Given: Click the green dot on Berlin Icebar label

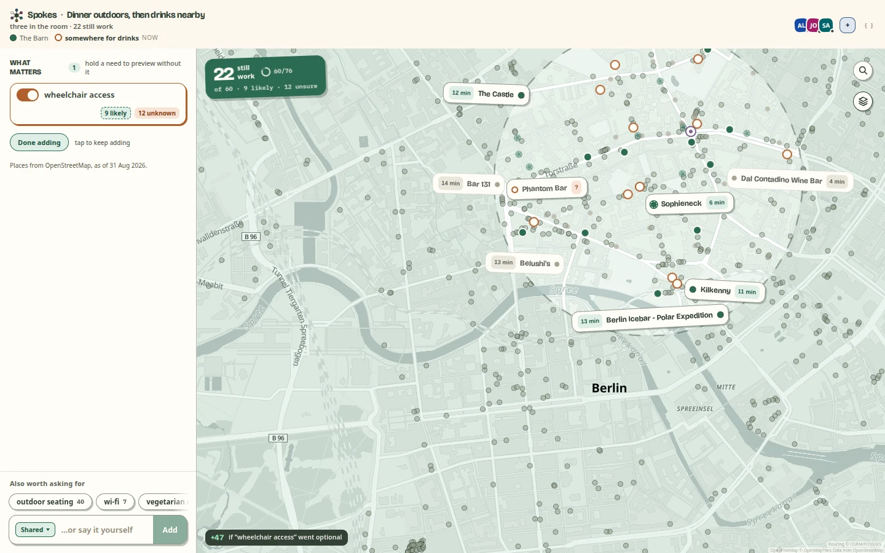Looking at the screenshot, I should [720, 315].
